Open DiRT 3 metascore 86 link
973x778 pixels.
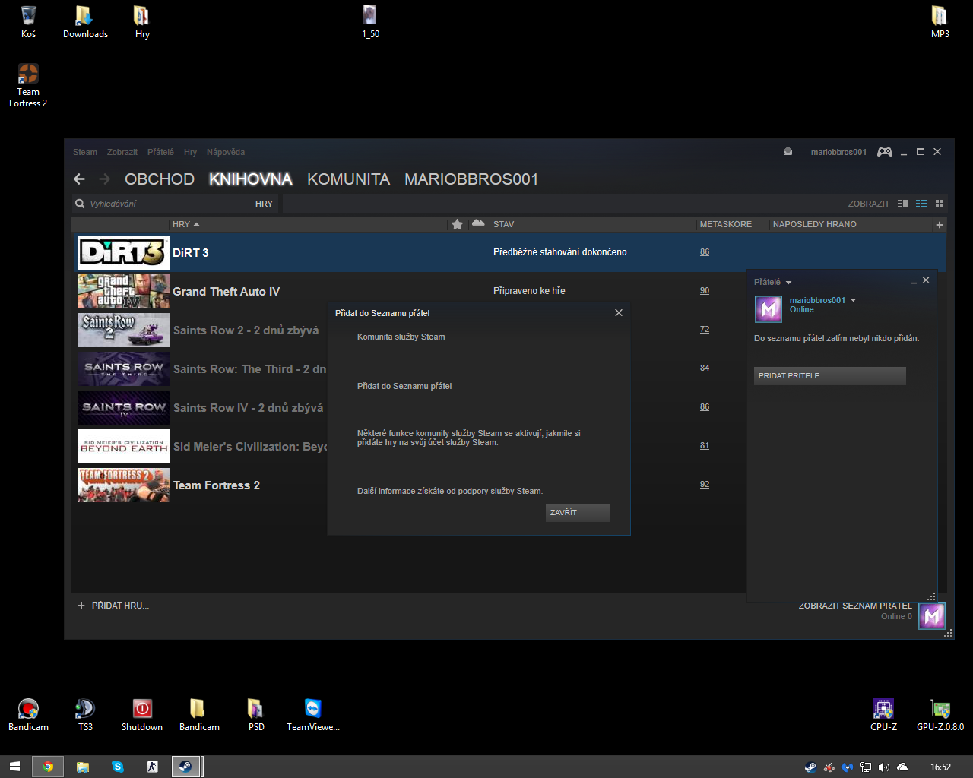pyautogui.click(x=705, y=252)
